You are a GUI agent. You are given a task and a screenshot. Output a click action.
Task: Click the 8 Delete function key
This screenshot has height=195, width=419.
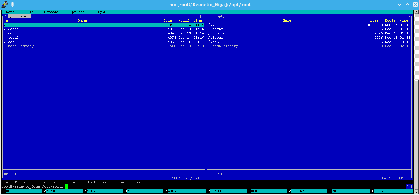coord(308,191)
